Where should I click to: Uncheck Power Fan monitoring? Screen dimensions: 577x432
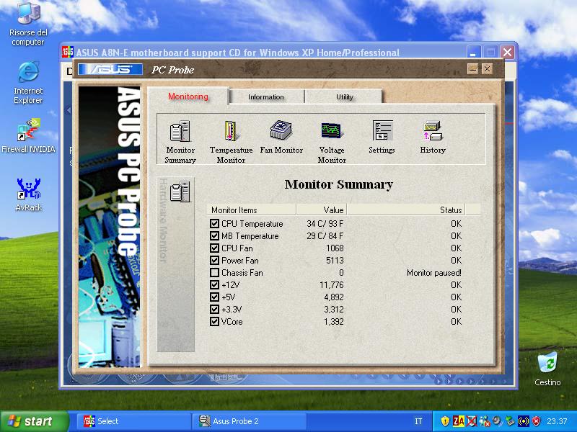point(214,260)
